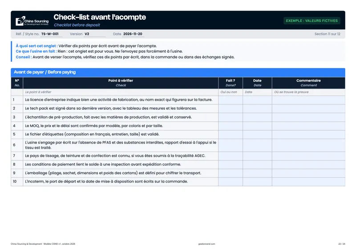This screenshot has width=356, height=251.
Task: Click the gestioncsnd.com footer link
Action: pyautogui.click(x=206, y=244)
